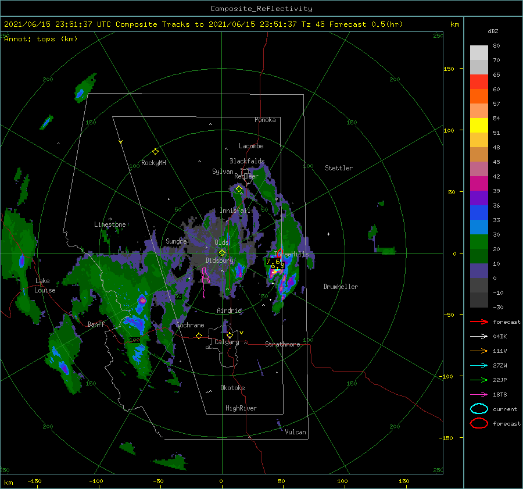The image size is (523, 489).
Task: Click the red forecast ellipse legend icon
Action: [479, 423]
